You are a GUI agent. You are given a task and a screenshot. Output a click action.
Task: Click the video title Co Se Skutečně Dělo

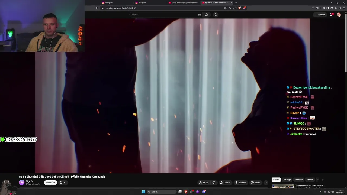click(x=62, y=177)
